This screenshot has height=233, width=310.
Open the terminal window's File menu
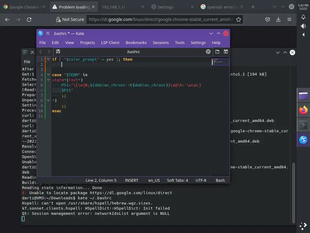pyautogui.click(x=27, y=62)
